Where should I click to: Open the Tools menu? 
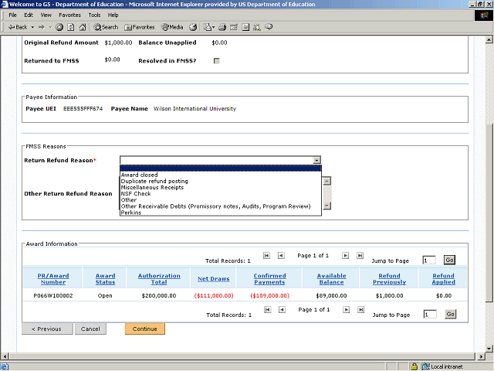coord(94,15)
